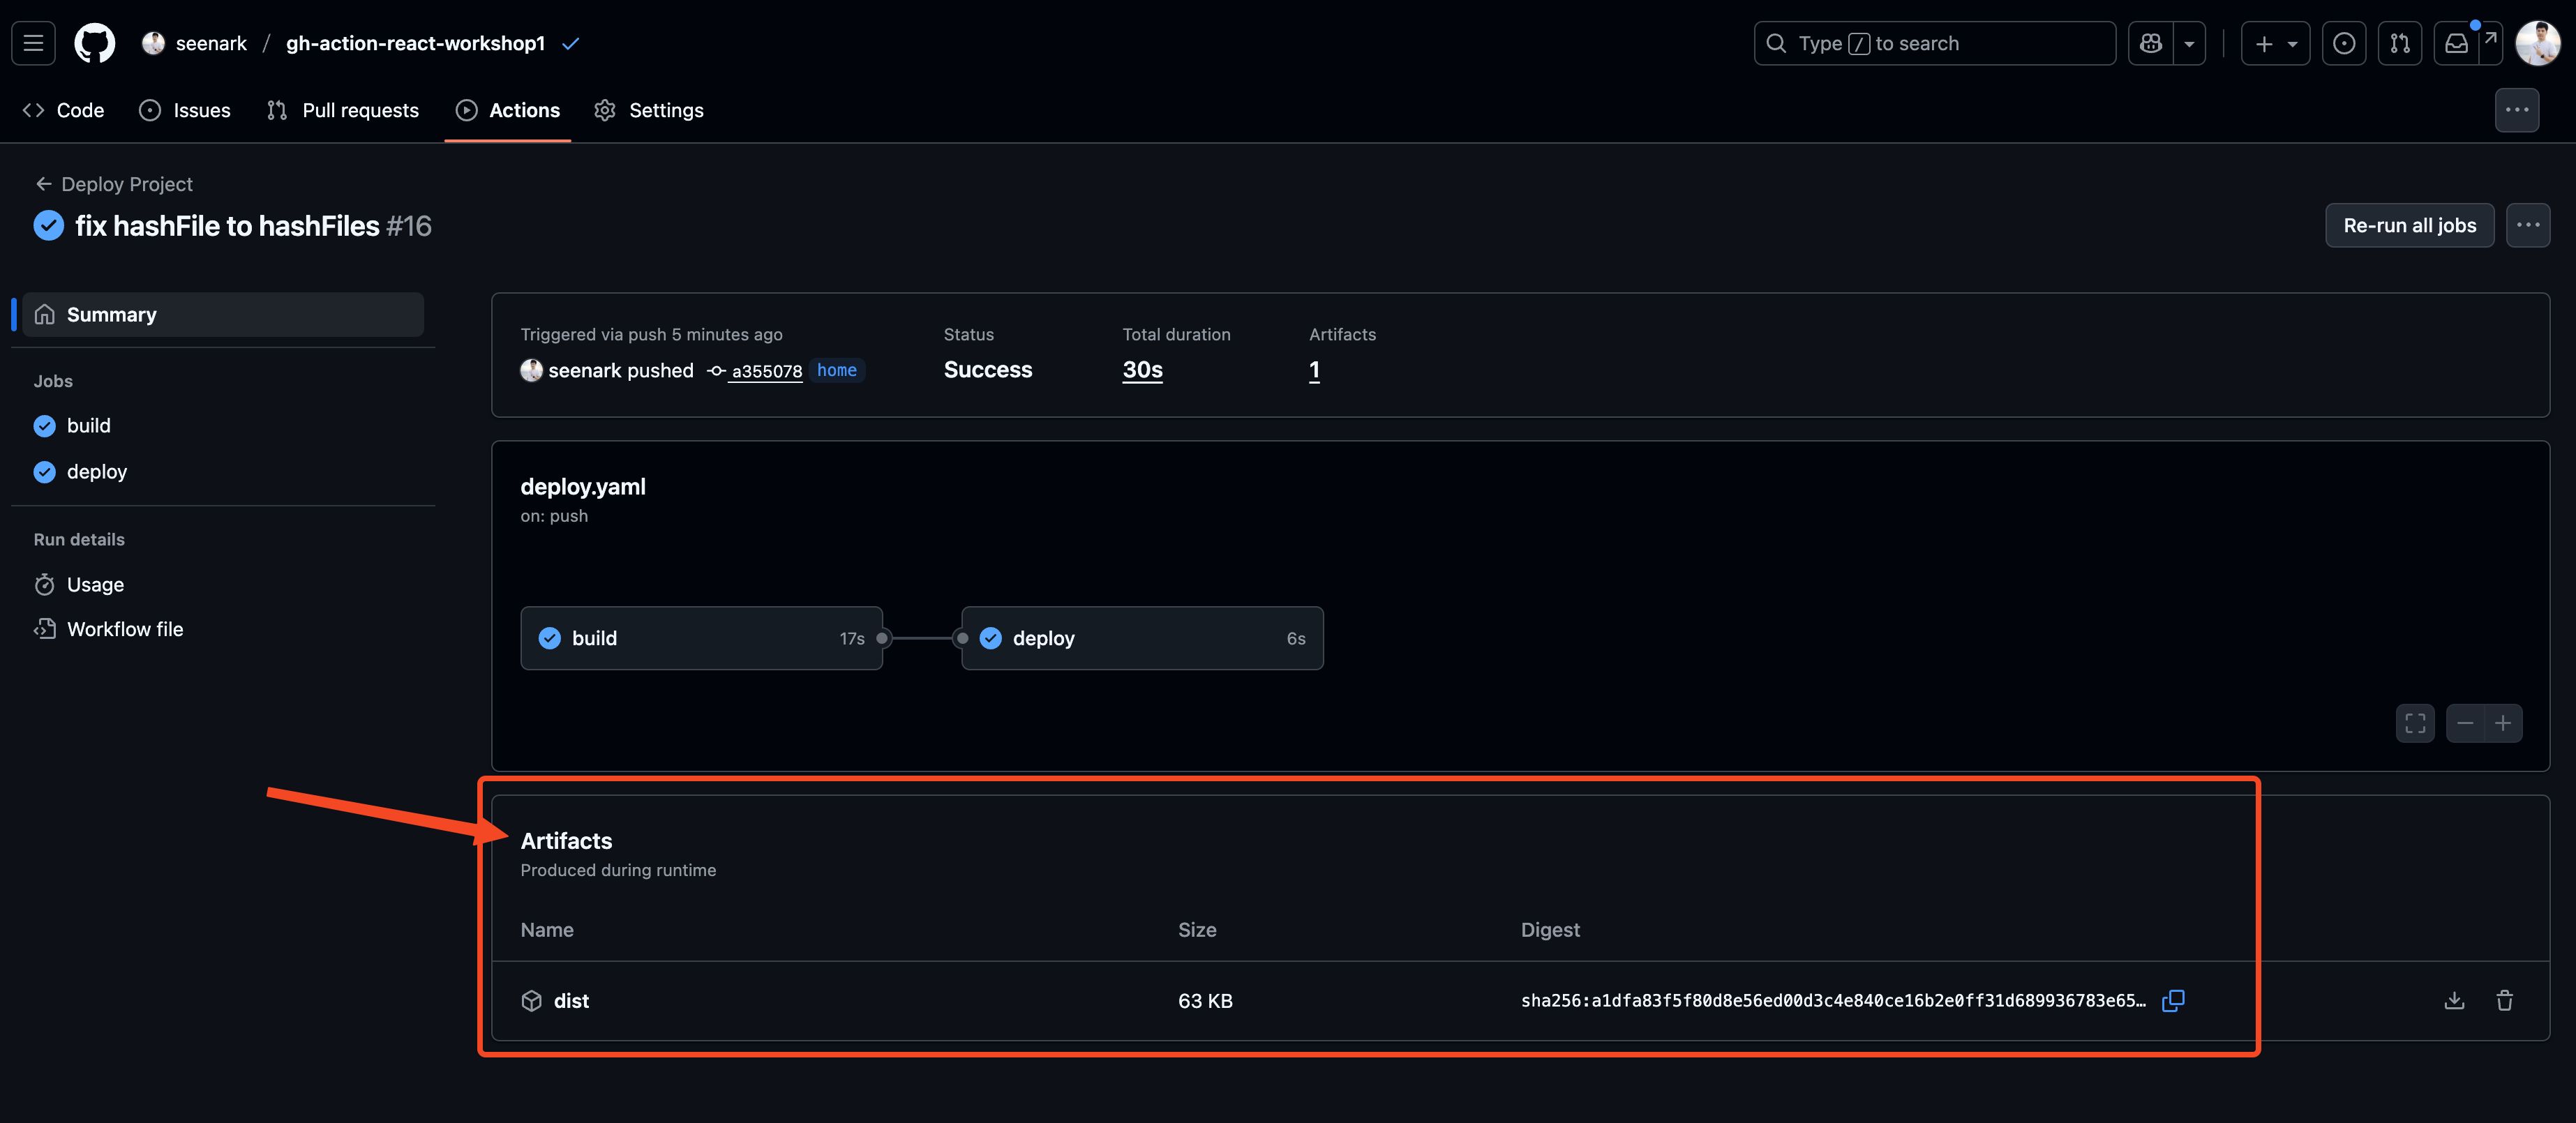Click Re-run all jobs
The image size is (2576, 1123).
coord(2409,225)
